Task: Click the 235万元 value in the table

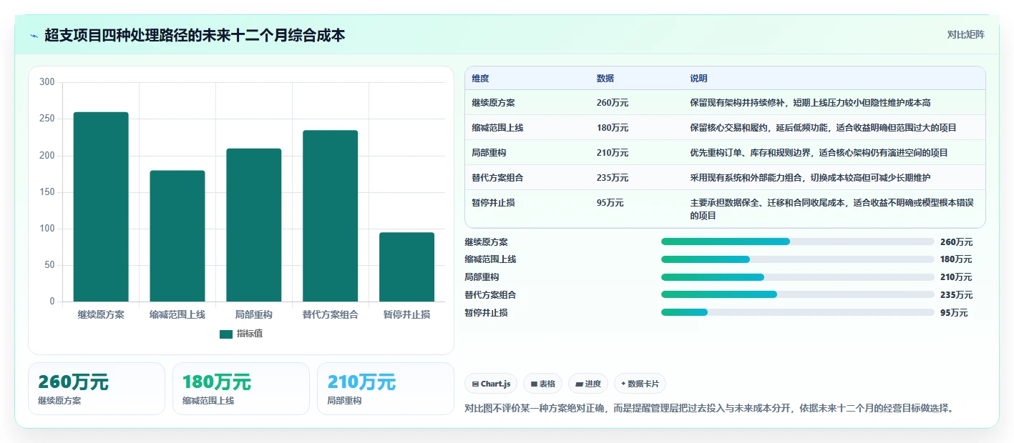Action: click(613, 178)
